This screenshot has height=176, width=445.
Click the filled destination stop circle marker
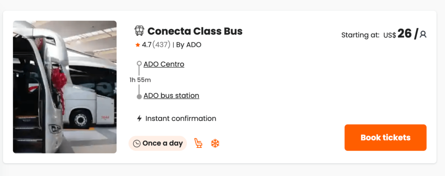(x=139, y=96)
